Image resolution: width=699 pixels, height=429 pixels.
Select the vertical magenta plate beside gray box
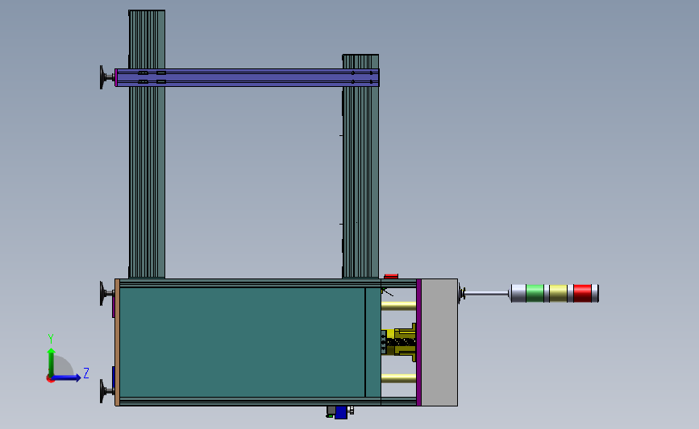418,342
